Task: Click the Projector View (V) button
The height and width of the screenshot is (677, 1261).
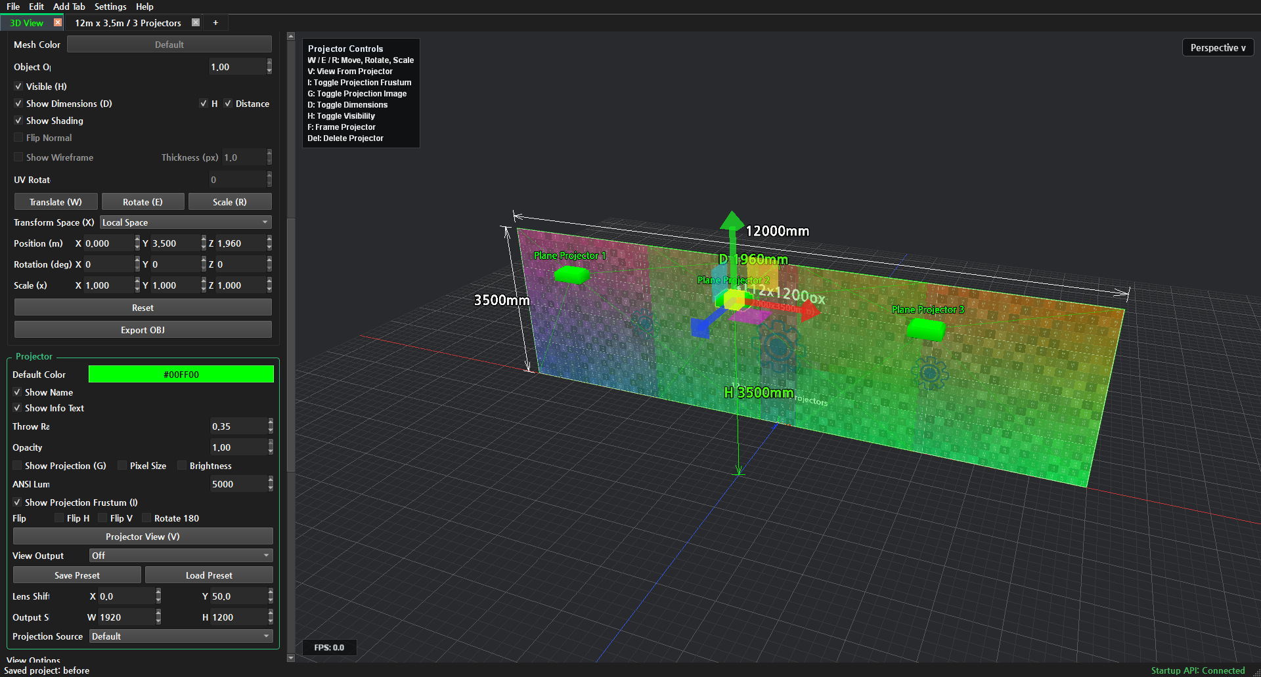Action: [143, 537]
